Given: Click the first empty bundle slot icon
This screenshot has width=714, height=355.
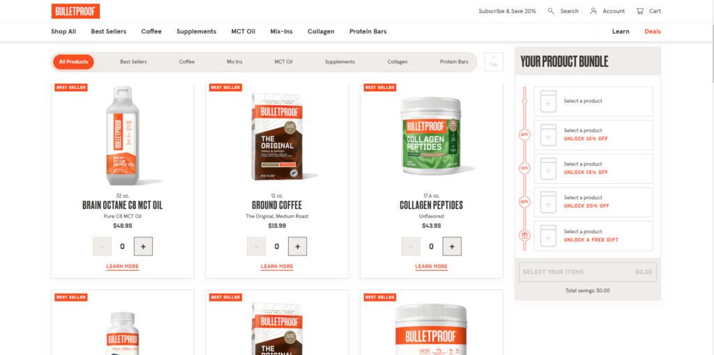Looking at the screenshot, I should click(x=548, y=102).
